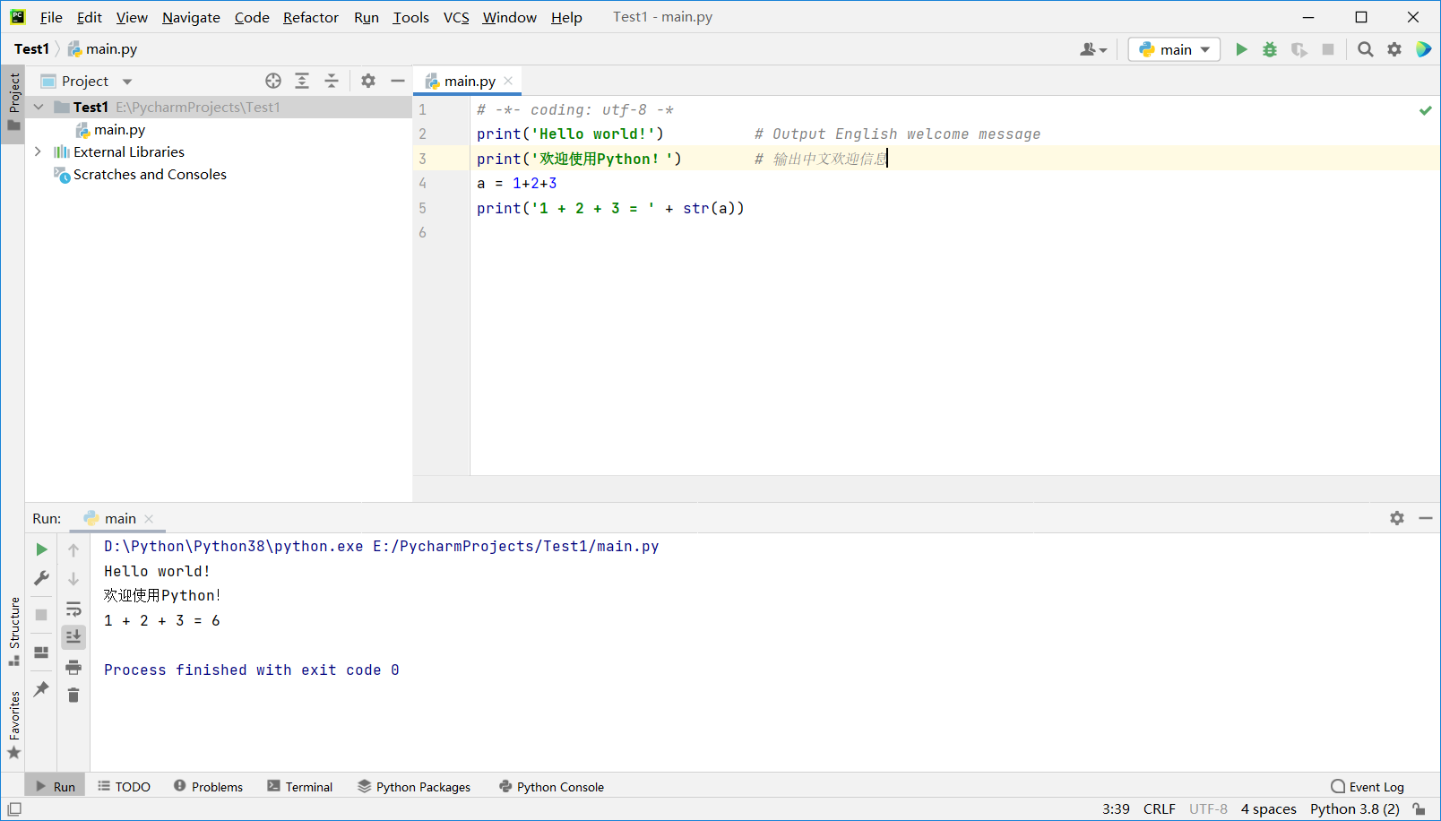Screen dimensions: 1441x821
Task: Open the Terminal tool window
Action: [x=300, y=786]
